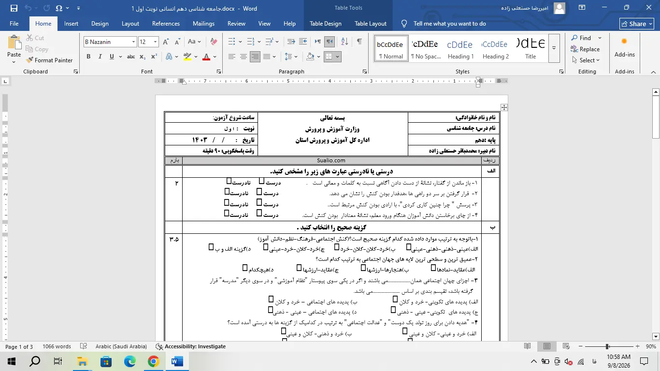Align text right
Screen dimensions: 660x371
pos(255,57)
